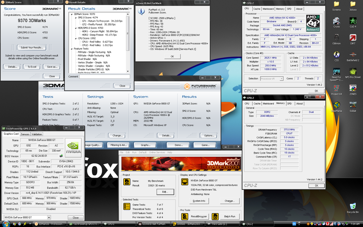
Task: Open the Processor #1 selection dropdown
Action: (281, 79)
